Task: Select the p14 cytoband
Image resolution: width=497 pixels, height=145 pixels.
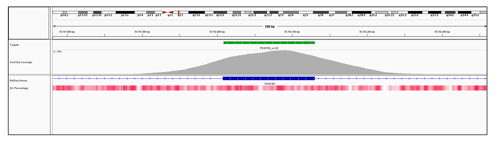Action: pyautogui.click(x=140, y=15)
